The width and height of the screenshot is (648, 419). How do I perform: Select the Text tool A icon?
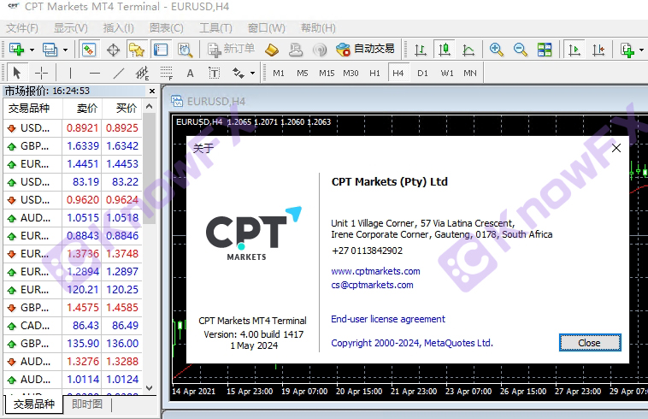(190, 74)
